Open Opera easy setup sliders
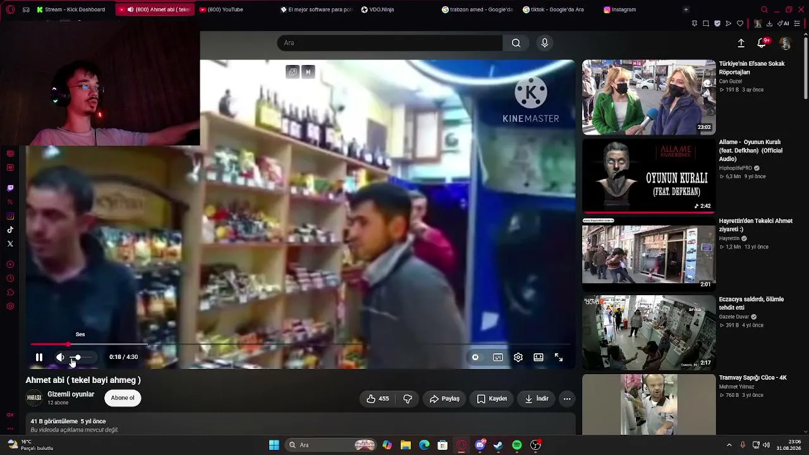 797,24
